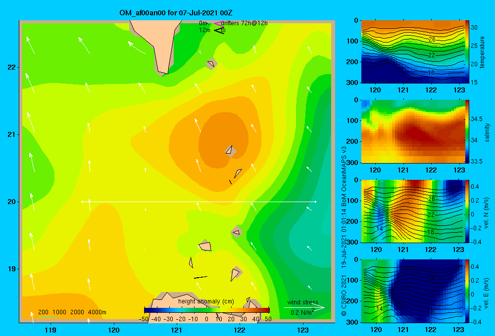Click the '1000' bathymetry legend label
Image resolution: width=495 pixels, height=336 pixels.
(x=59, y=312)
